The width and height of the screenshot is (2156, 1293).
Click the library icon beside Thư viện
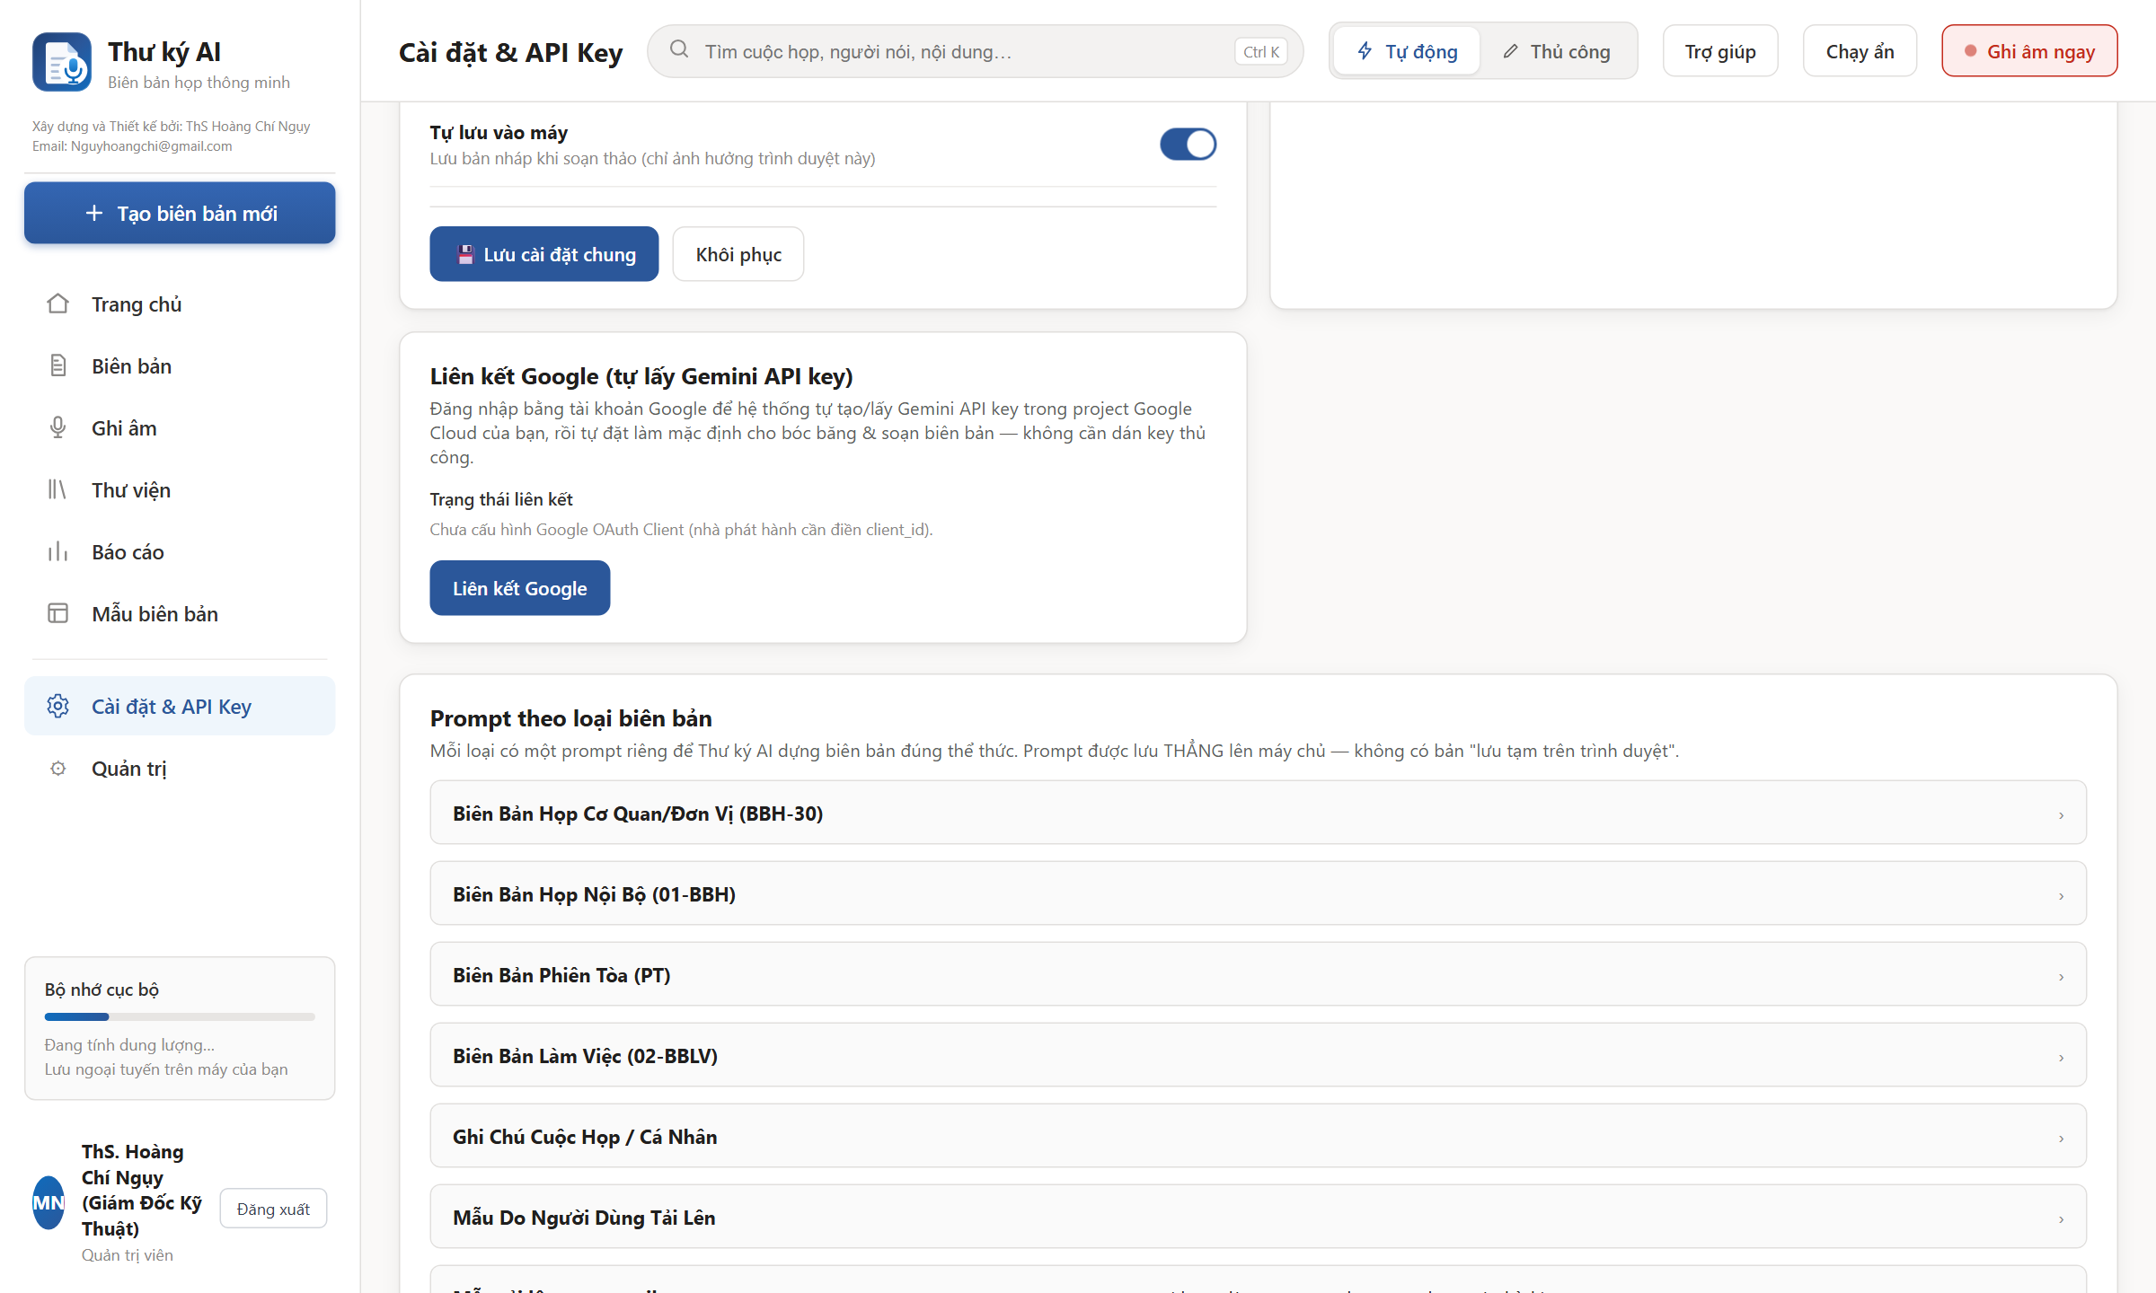point(57,490)
